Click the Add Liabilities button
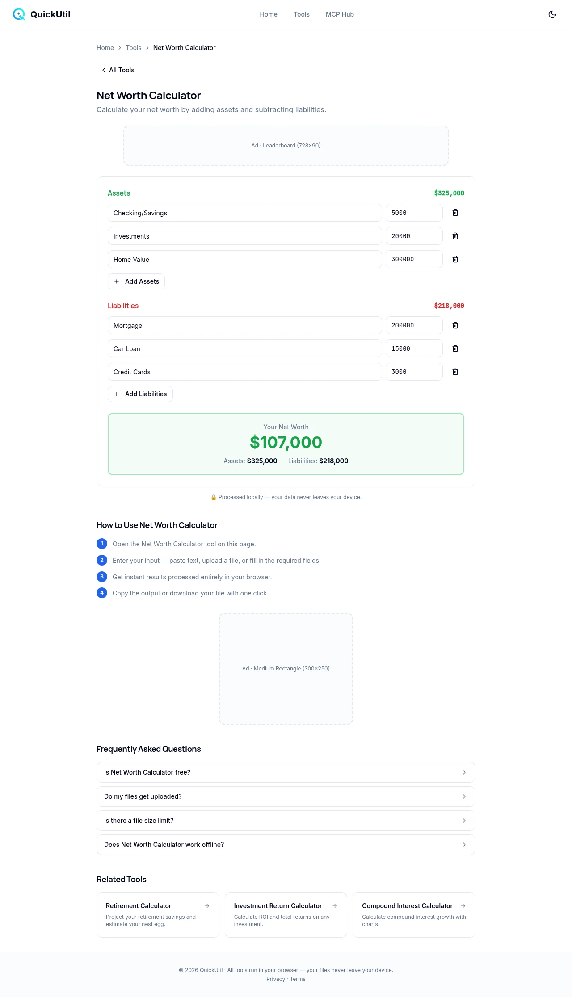 pos(140,394)
